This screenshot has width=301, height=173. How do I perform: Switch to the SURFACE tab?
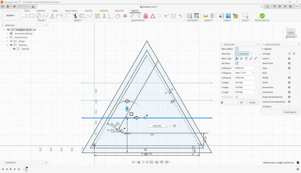[41, 11]
